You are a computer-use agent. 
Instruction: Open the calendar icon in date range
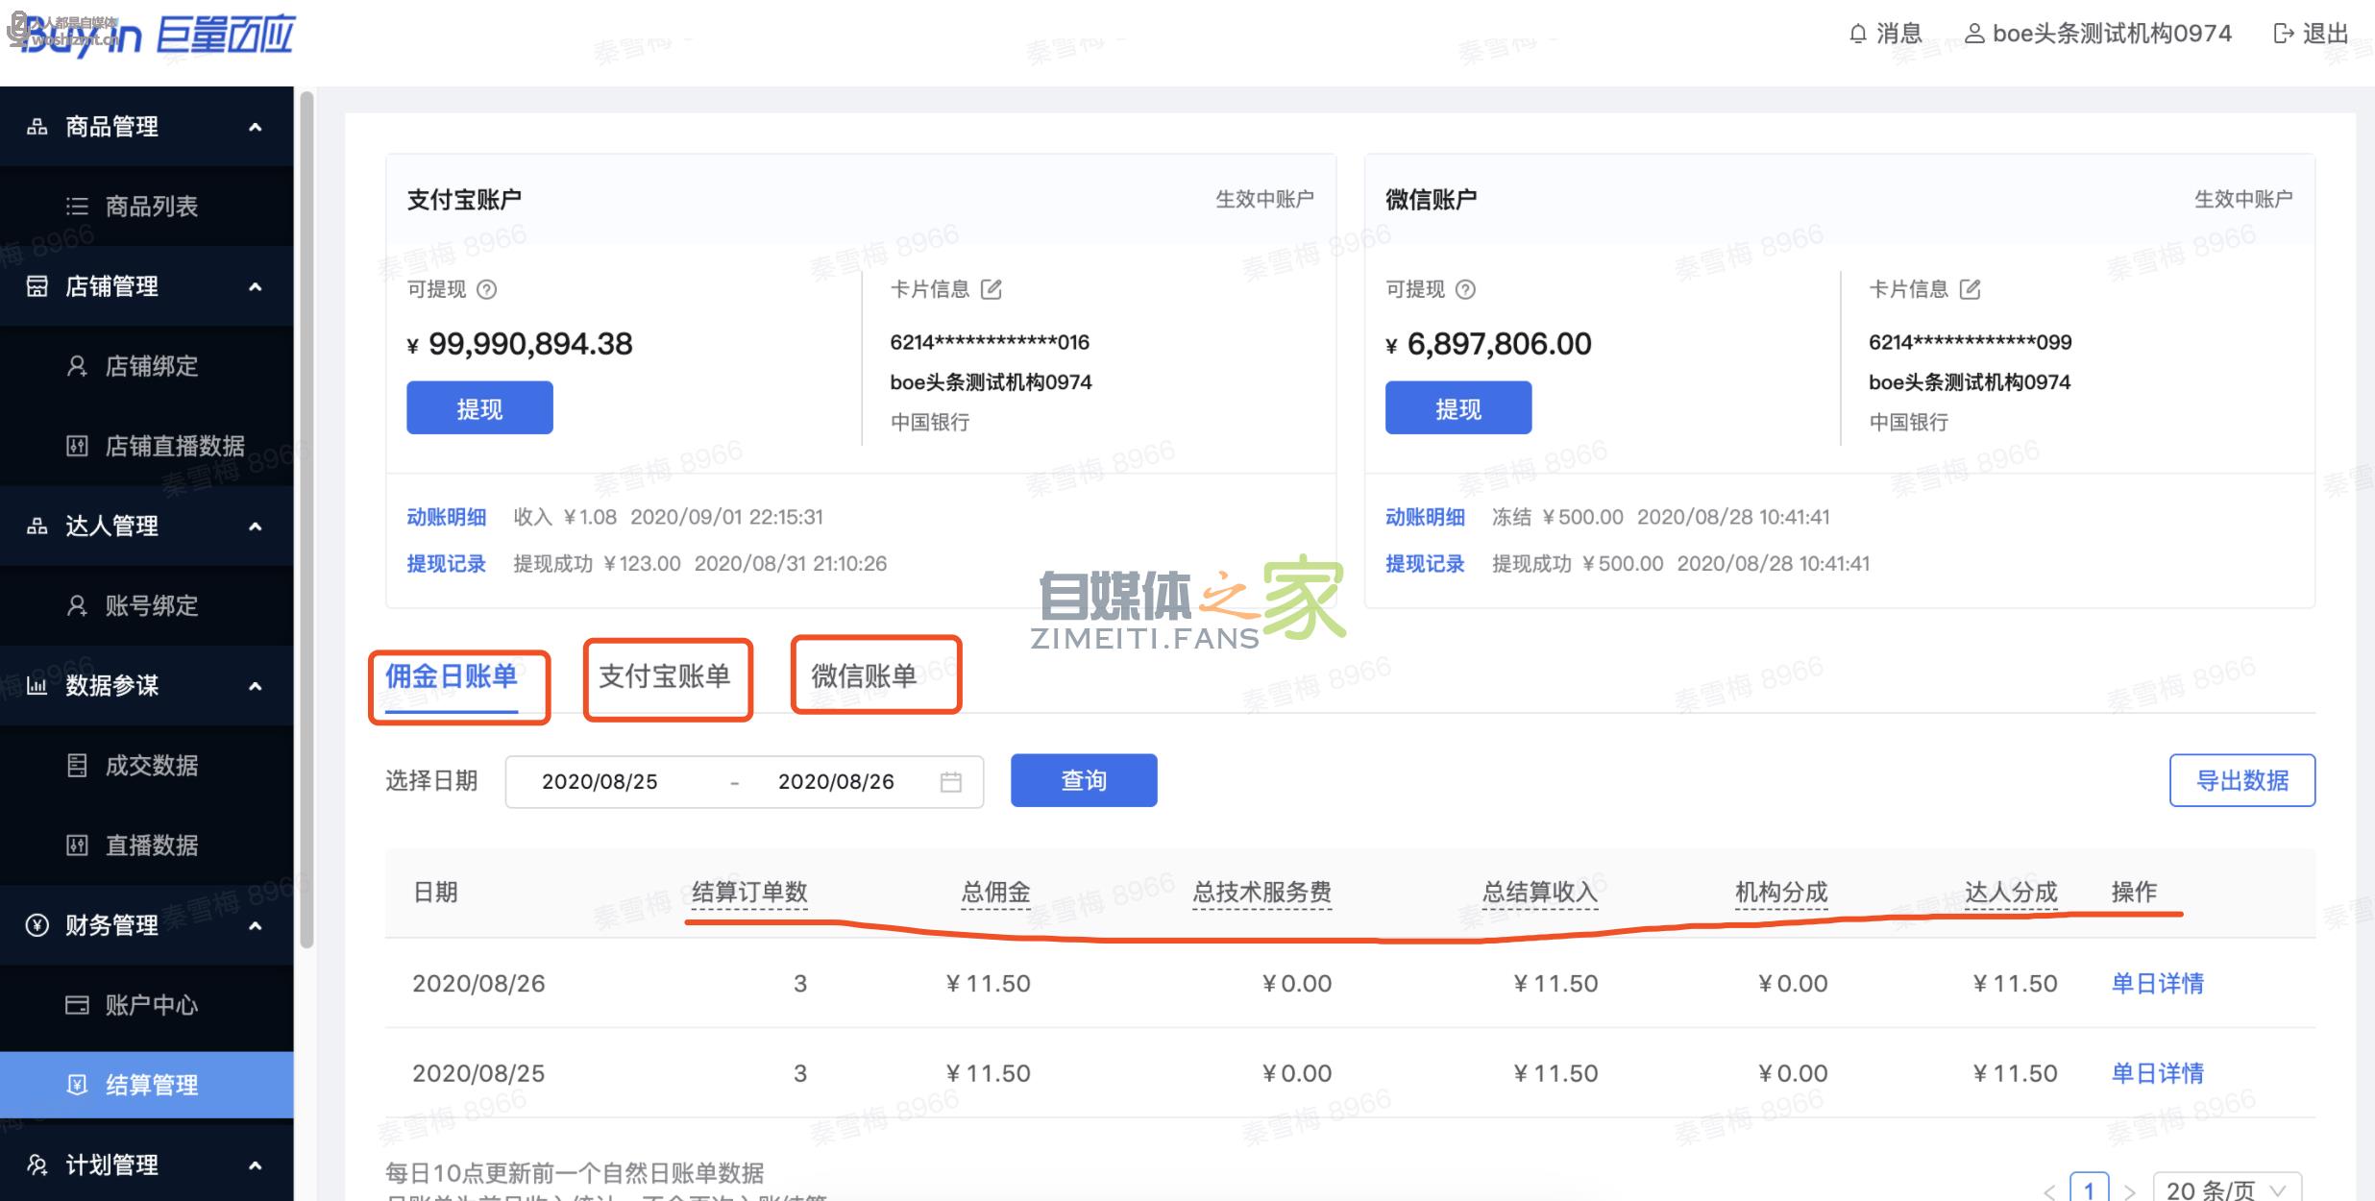[x=950, y=782]
